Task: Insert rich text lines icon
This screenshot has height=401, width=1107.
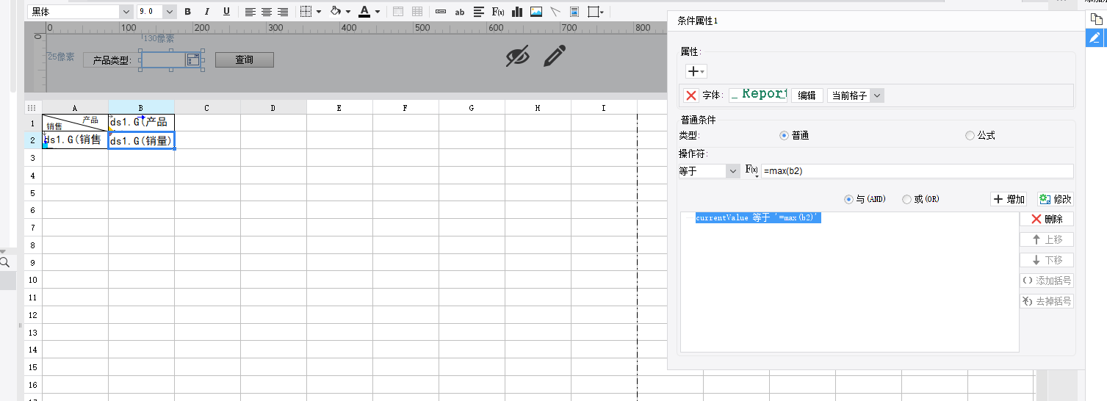Action: coord(479,12)
